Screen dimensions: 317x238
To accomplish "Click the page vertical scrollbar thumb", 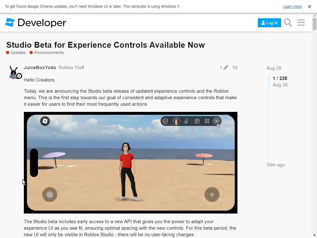I will 315,24.
